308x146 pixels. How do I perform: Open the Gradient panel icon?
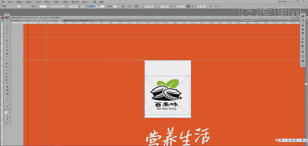point(303,42)
